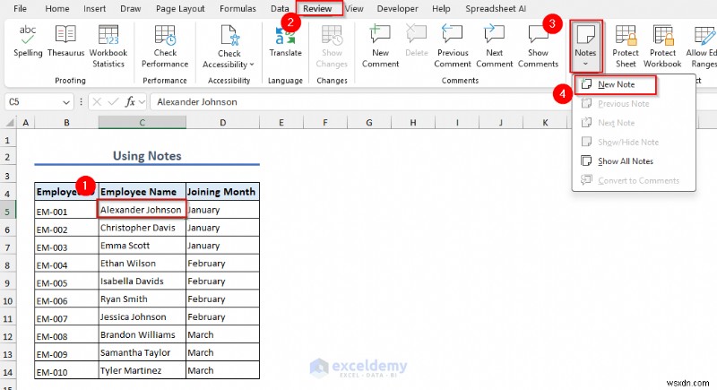Go to Previous Comment

453,47
